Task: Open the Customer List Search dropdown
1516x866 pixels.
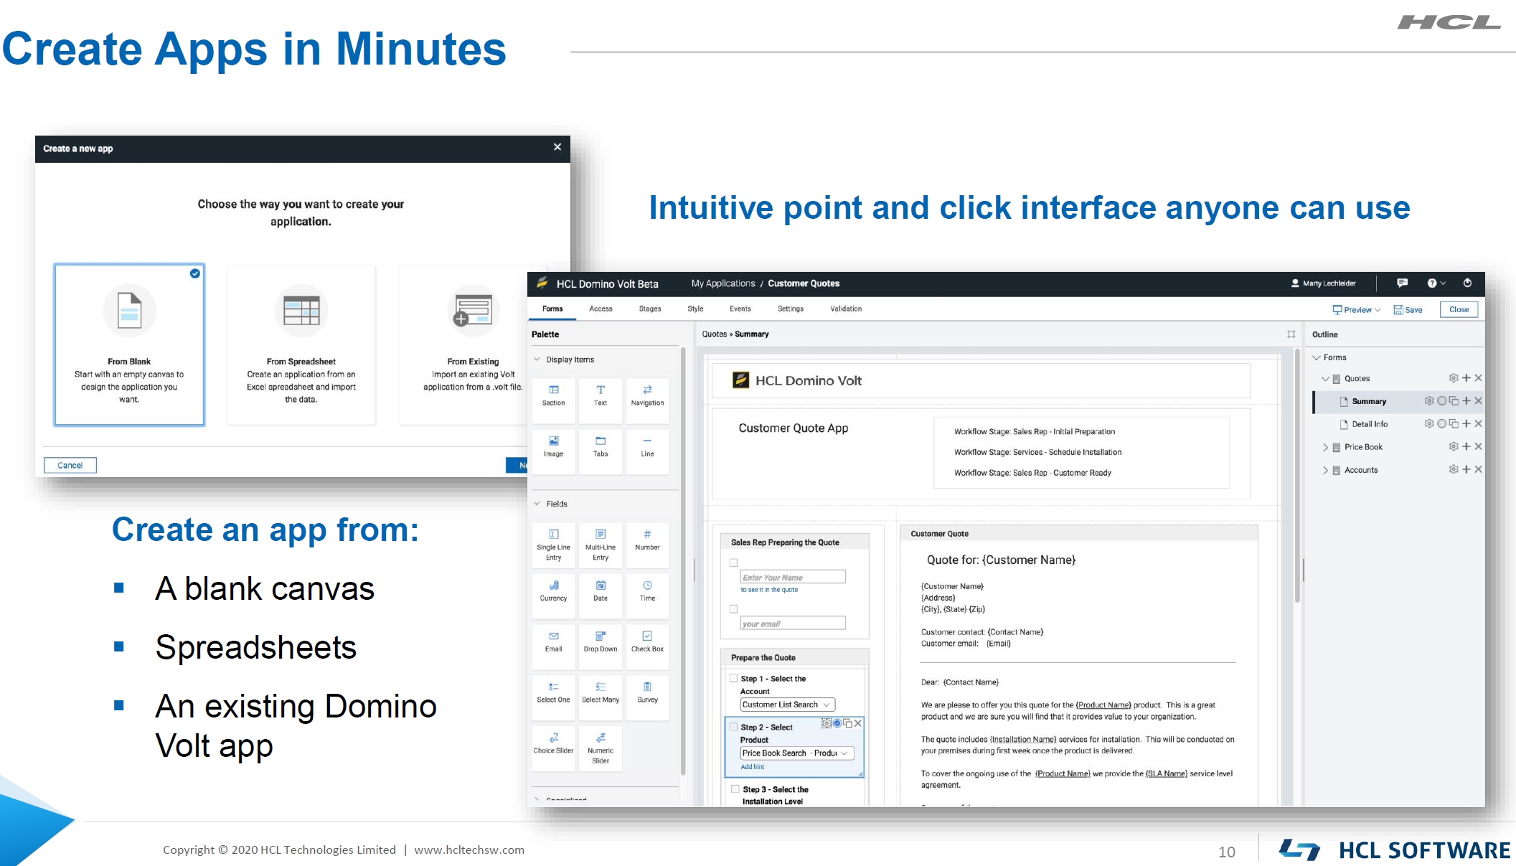Action: coord(787,705)
